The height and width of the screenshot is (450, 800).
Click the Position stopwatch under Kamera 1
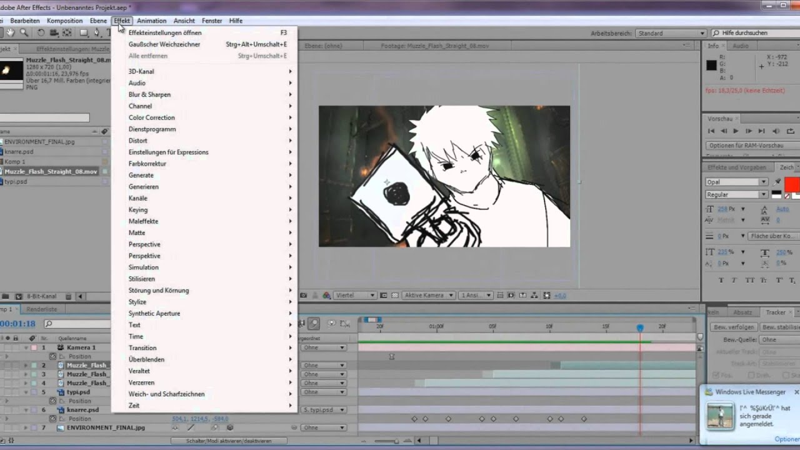[x=53, y=356]
